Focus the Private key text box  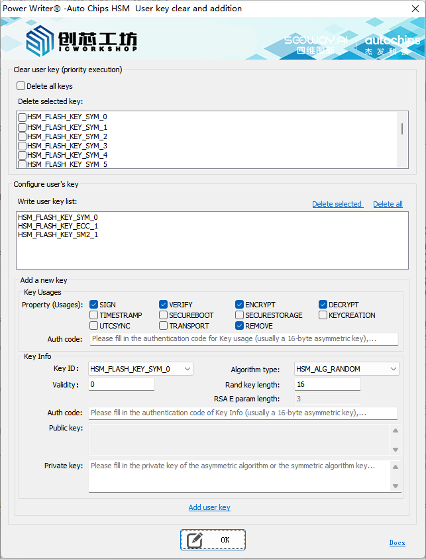240,476
